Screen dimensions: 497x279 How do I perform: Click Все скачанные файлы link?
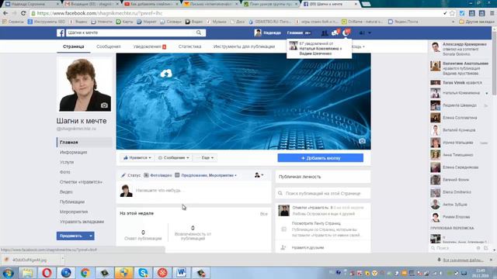click(463, 260)
